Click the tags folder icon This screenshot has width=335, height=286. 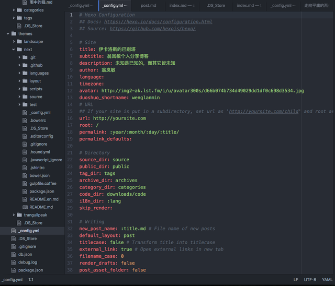point(19,18)
